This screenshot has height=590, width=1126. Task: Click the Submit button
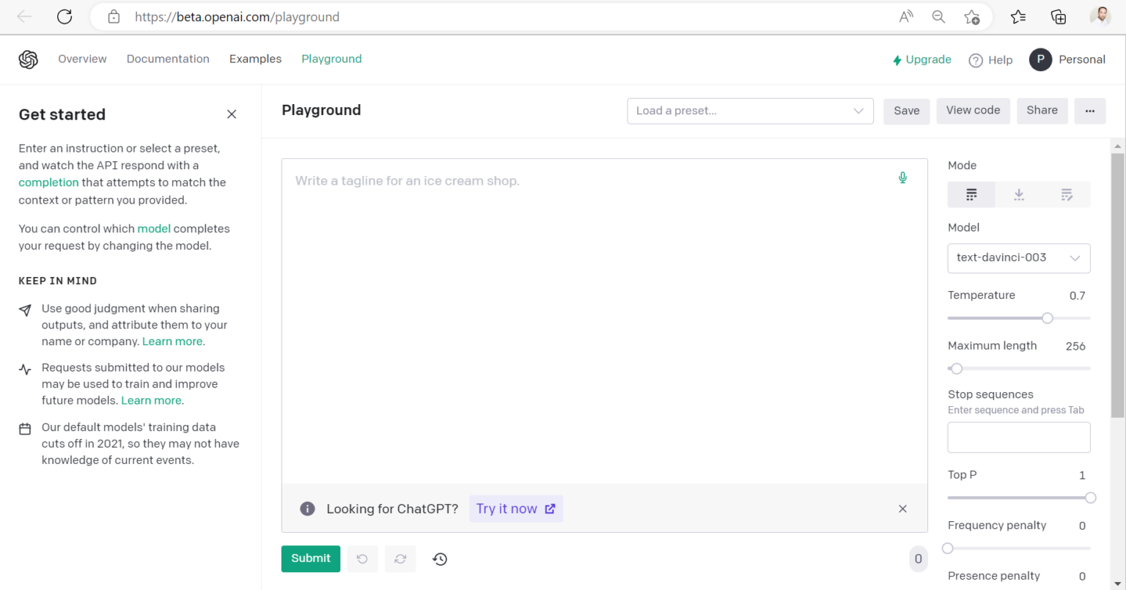310,558
